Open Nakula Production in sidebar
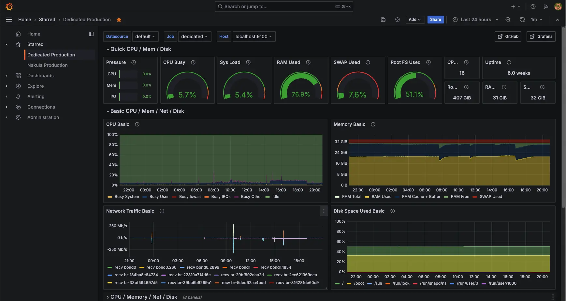566x301 pixels. coord(47,65)
